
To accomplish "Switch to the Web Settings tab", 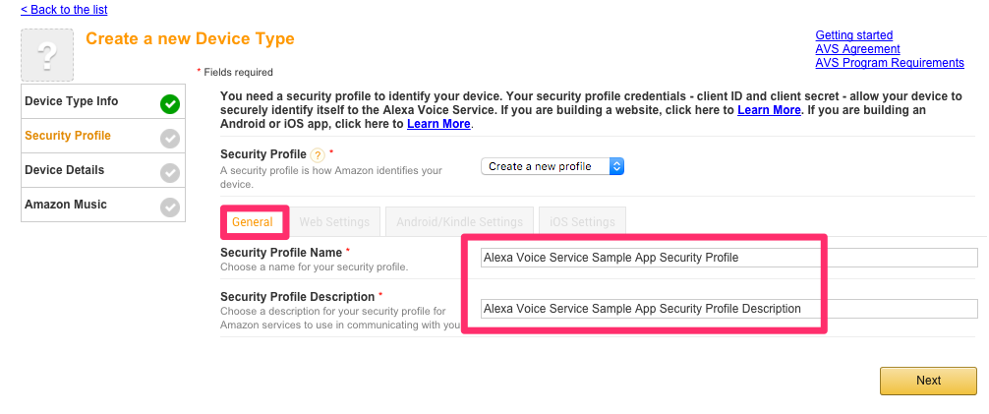I will pos(334,222).
